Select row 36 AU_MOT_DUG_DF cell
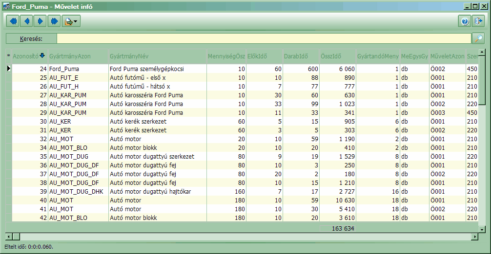This screenshot has width=491, height=254. (78, 165)
